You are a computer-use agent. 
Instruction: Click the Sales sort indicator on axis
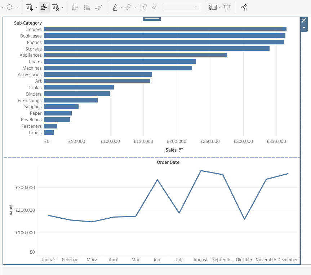click(x=181, y=150)
